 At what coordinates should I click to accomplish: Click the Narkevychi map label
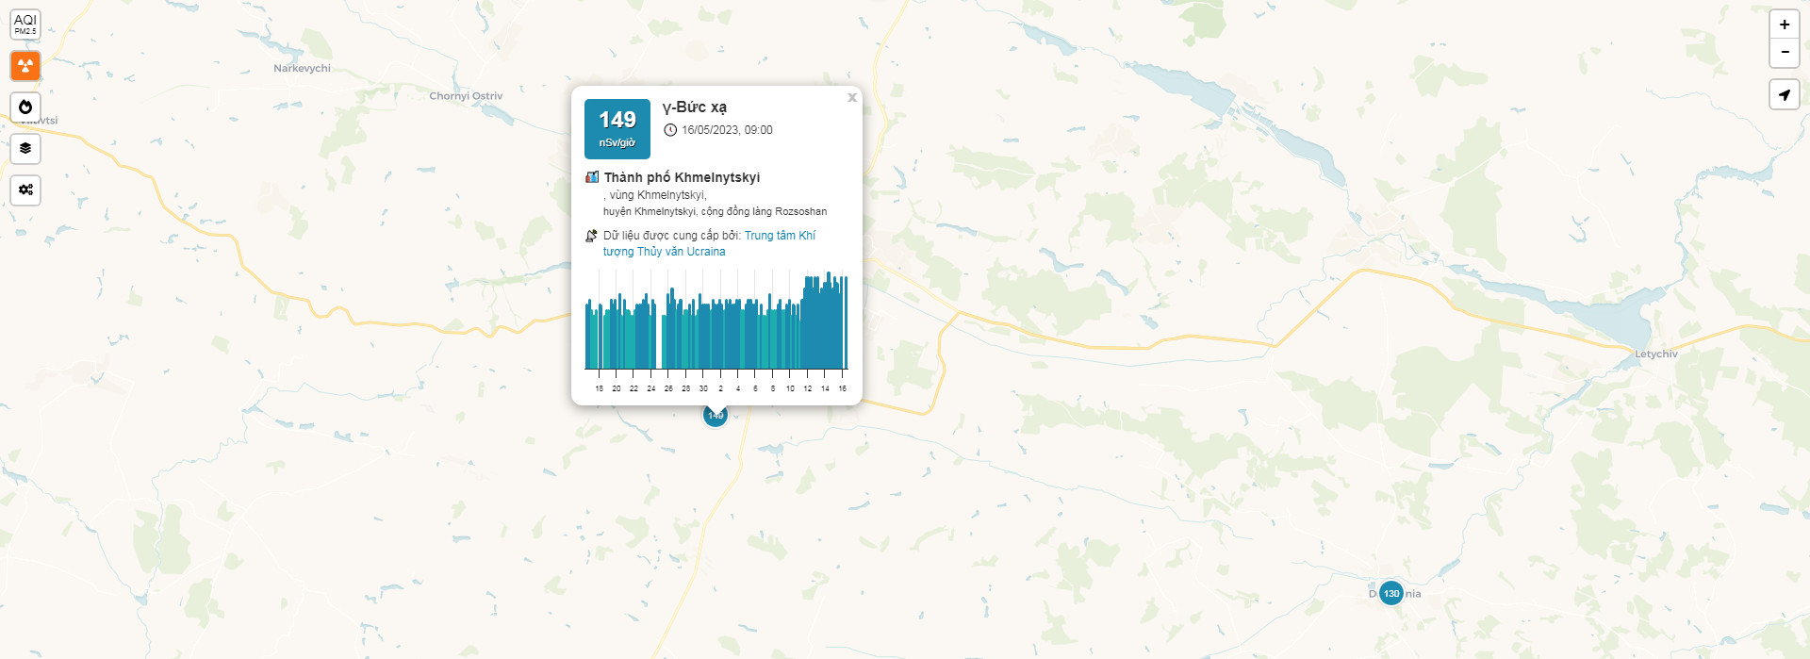302,68
